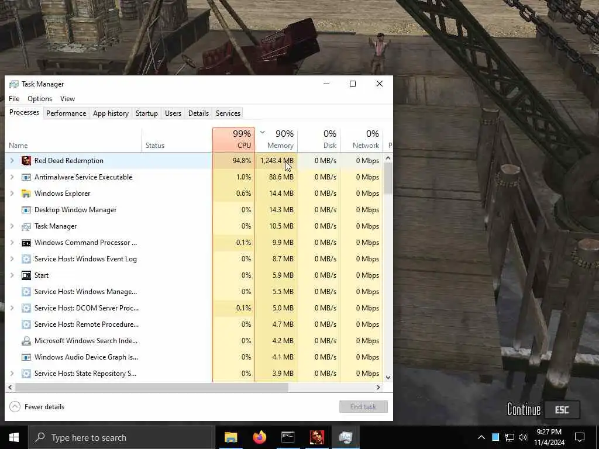Expand Service Host: Windows Event Log
The width and height of the screenshot is (599, 449).
pos(12,259)
